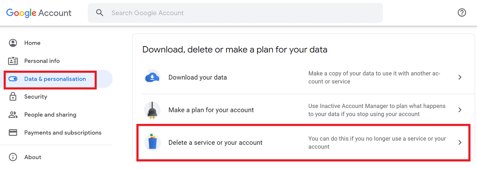
Task: Click the Google Account logo
Action: [39, 13]
